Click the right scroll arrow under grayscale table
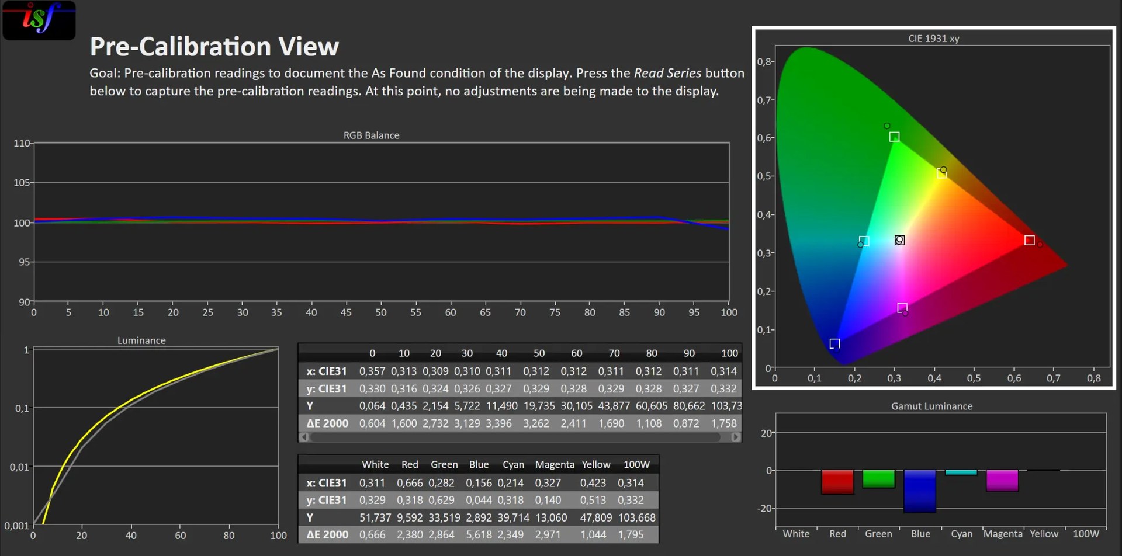Image resolution: width=1122 pixels, height=556 pixels. 736,437
